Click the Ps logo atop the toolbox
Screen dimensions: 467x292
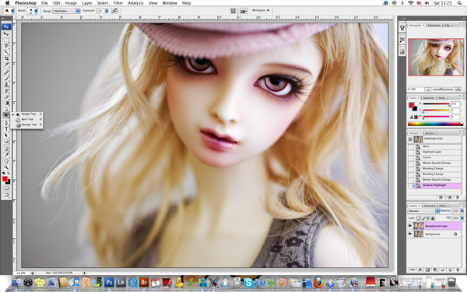[x=6, y=26]
